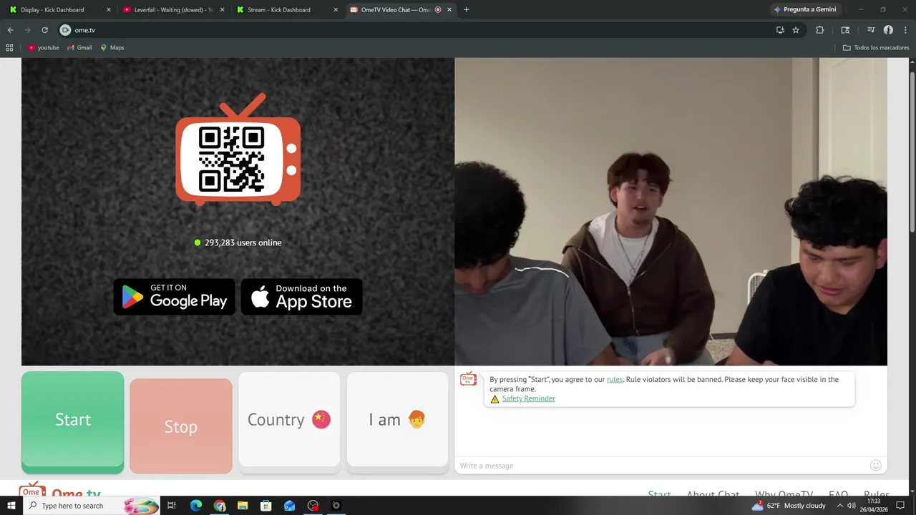Open File Explorer from the taskbar
The height and width of the screenshot is (515, 916).
[243, 506]
